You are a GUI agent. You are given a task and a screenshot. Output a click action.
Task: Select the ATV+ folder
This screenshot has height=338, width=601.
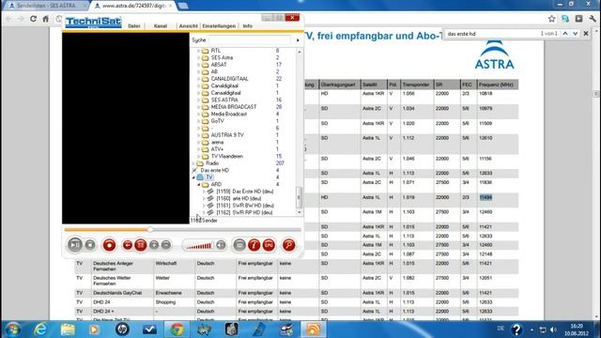pos(217,149)
